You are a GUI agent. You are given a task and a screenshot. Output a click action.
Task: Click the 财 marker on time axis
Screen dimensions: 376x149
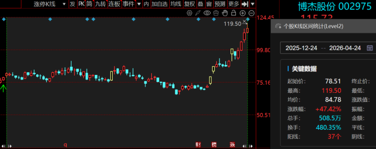coord(198,144)
